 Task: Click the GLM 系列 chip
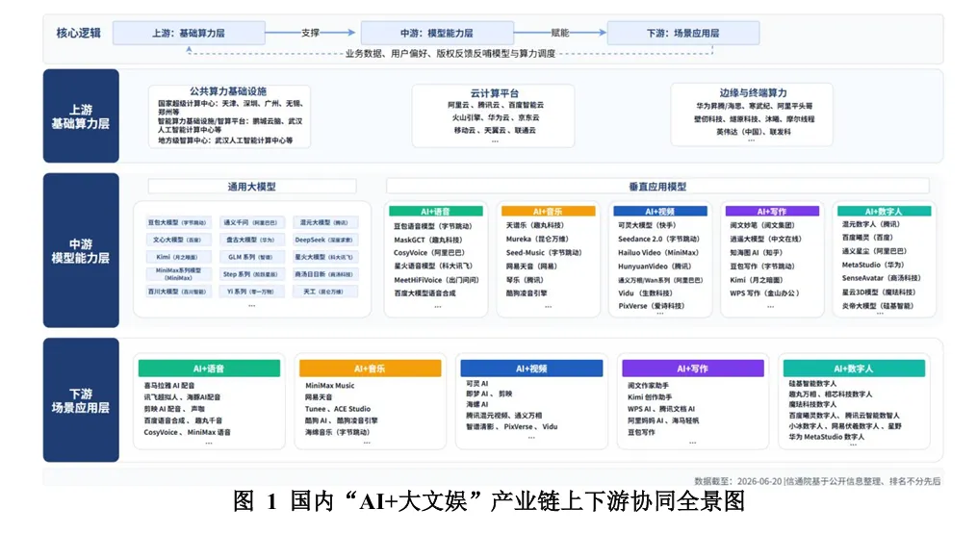(251, 257)
